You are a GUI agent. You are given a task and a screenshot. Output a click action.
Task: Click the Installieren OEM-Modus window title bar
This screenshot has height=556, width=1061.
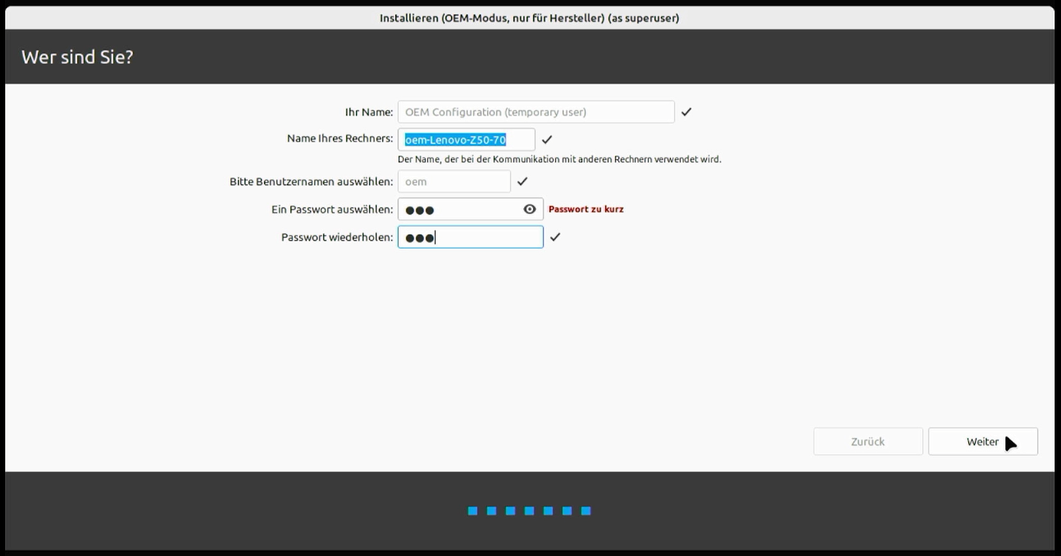[x=529, y=18]
